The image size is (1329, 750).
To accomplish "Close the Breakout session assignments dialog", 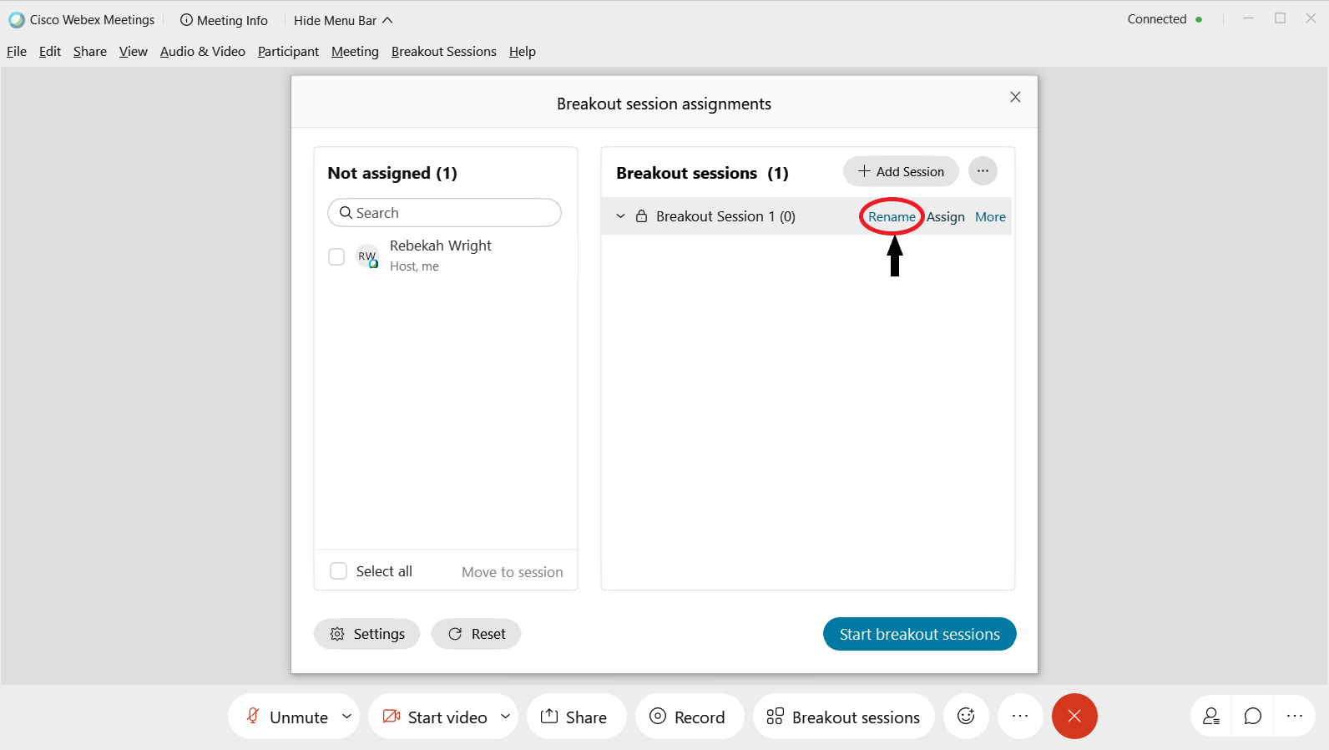I will 1015,97.
